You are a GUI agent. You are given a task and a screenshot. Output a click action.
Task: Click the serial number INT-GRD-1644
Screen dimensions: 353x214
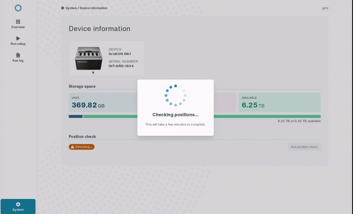tap(121, 66)
